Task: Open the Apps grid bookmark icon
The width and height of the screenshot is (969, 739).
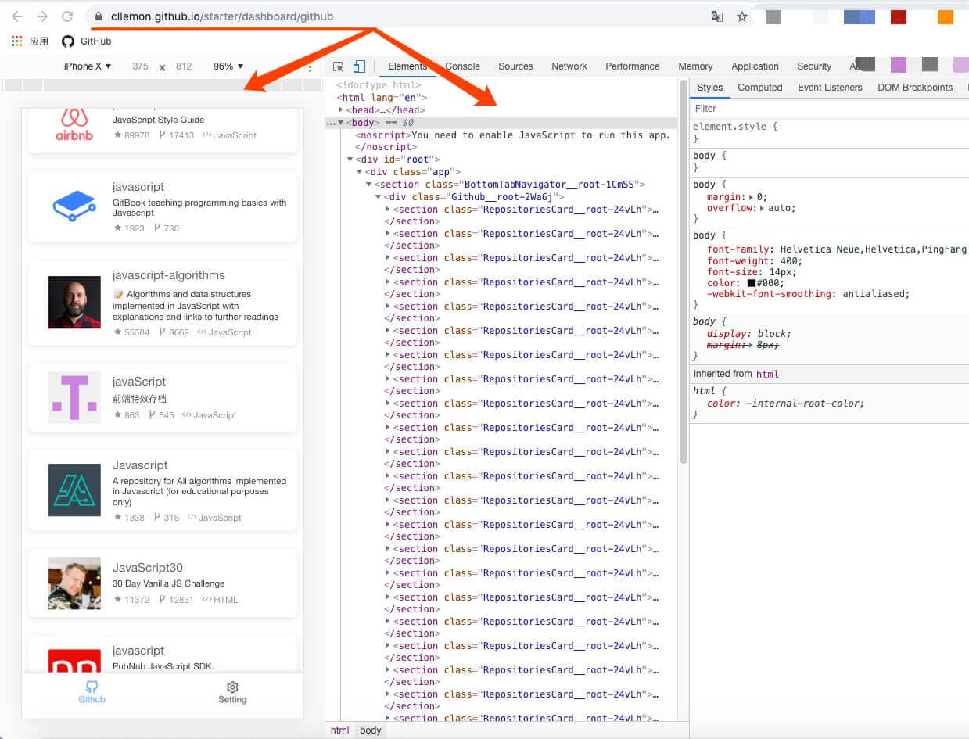Action: click(x=16, y=41)
